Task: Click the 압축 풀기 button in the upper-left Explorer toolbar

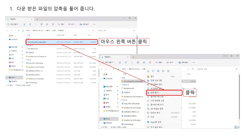Action: (84, 24)
